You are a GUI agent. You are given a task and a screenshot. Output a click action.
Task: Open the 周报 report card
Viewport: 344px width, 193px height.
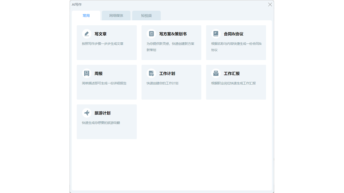point(107,82)
